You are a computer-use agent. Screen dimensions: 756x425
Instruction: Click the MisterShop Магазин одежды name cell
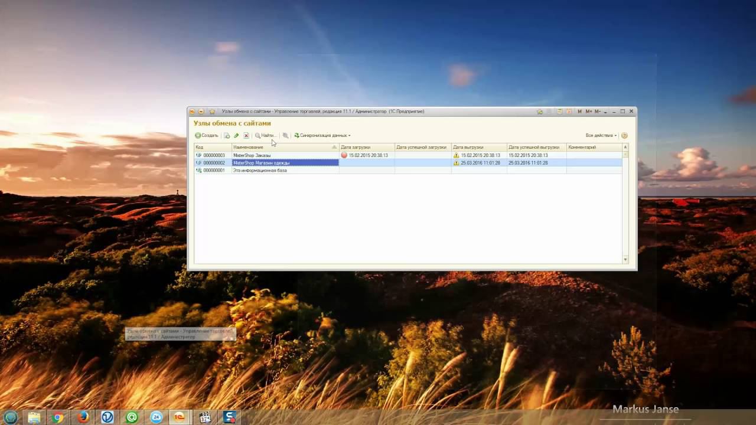point(285,163)
